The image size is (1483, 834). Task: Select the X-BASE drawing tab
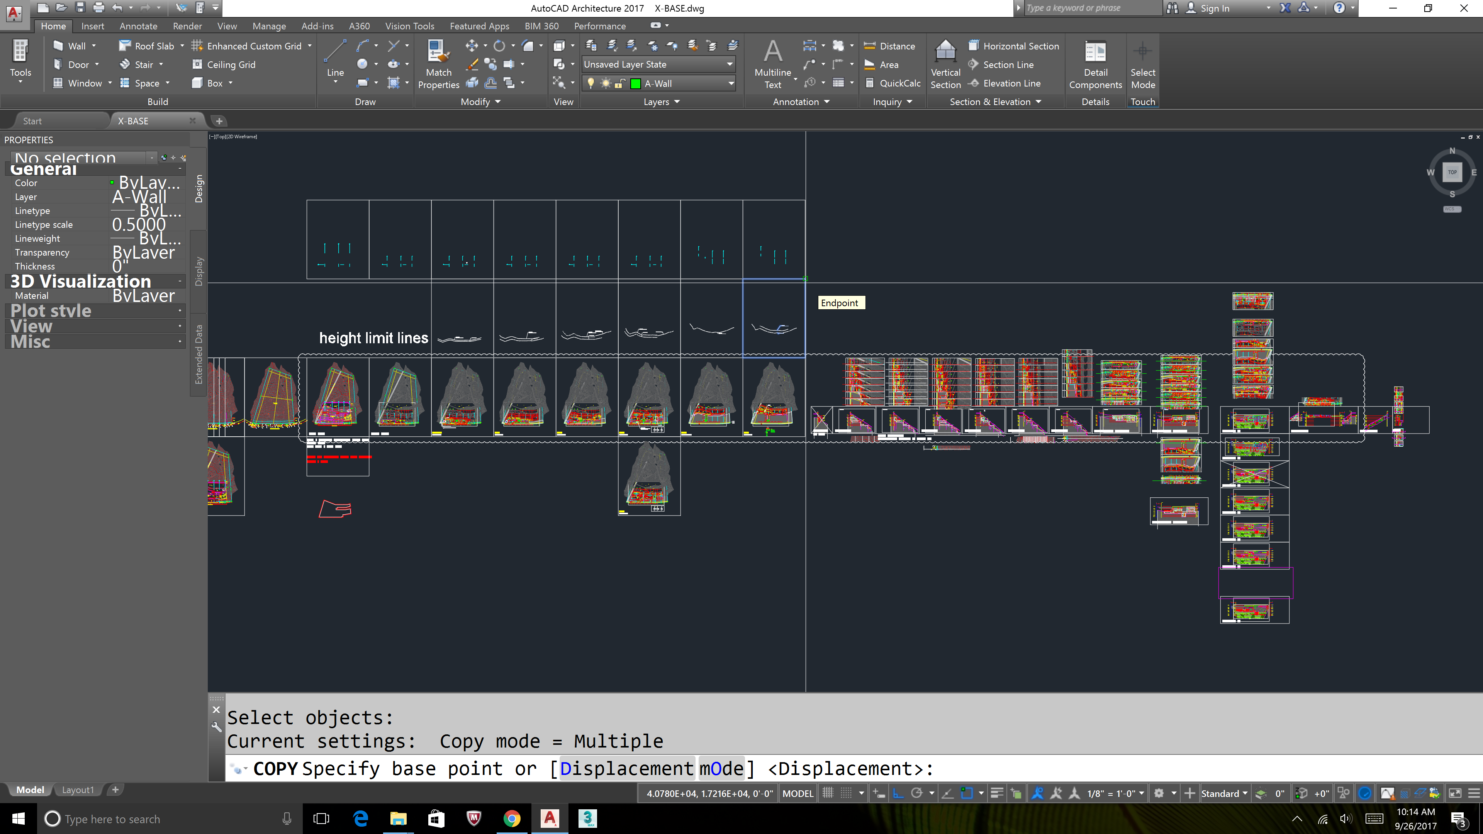(132, 120)
